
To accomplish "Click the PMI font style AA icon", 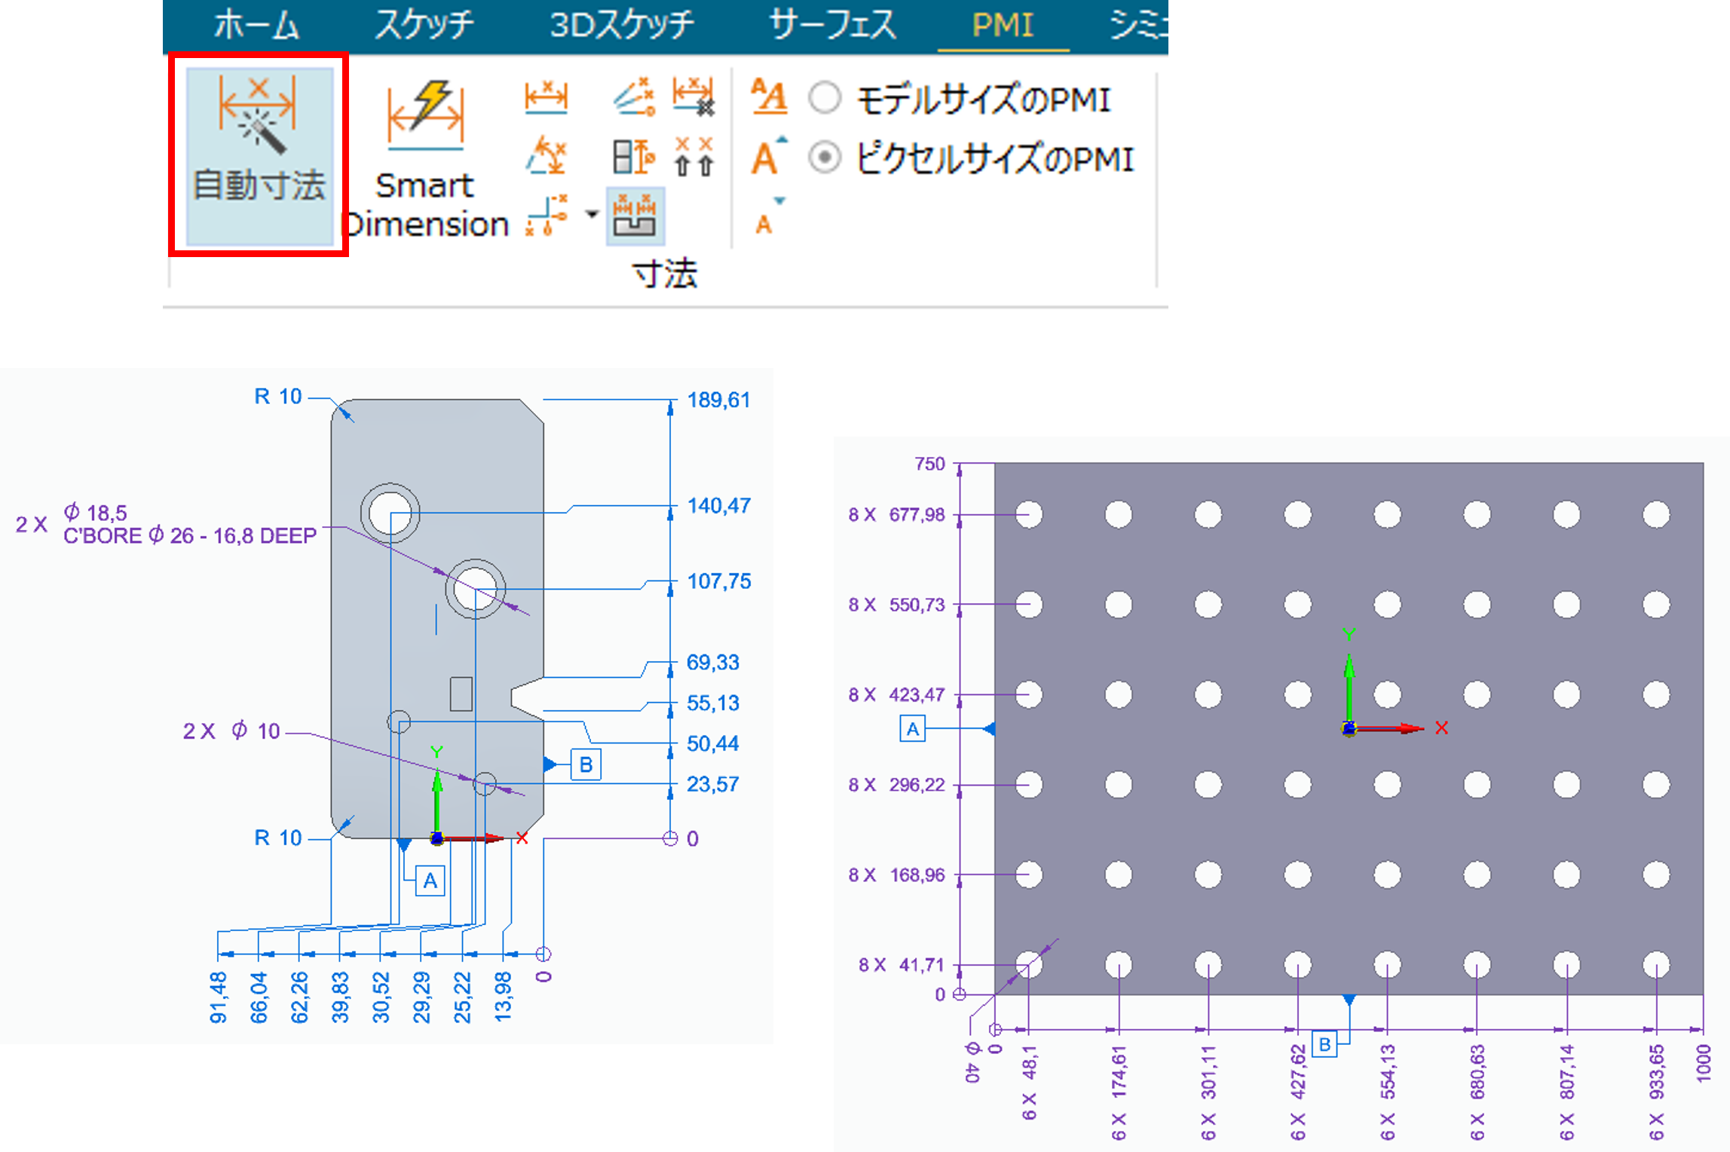I will coord(769,97).
